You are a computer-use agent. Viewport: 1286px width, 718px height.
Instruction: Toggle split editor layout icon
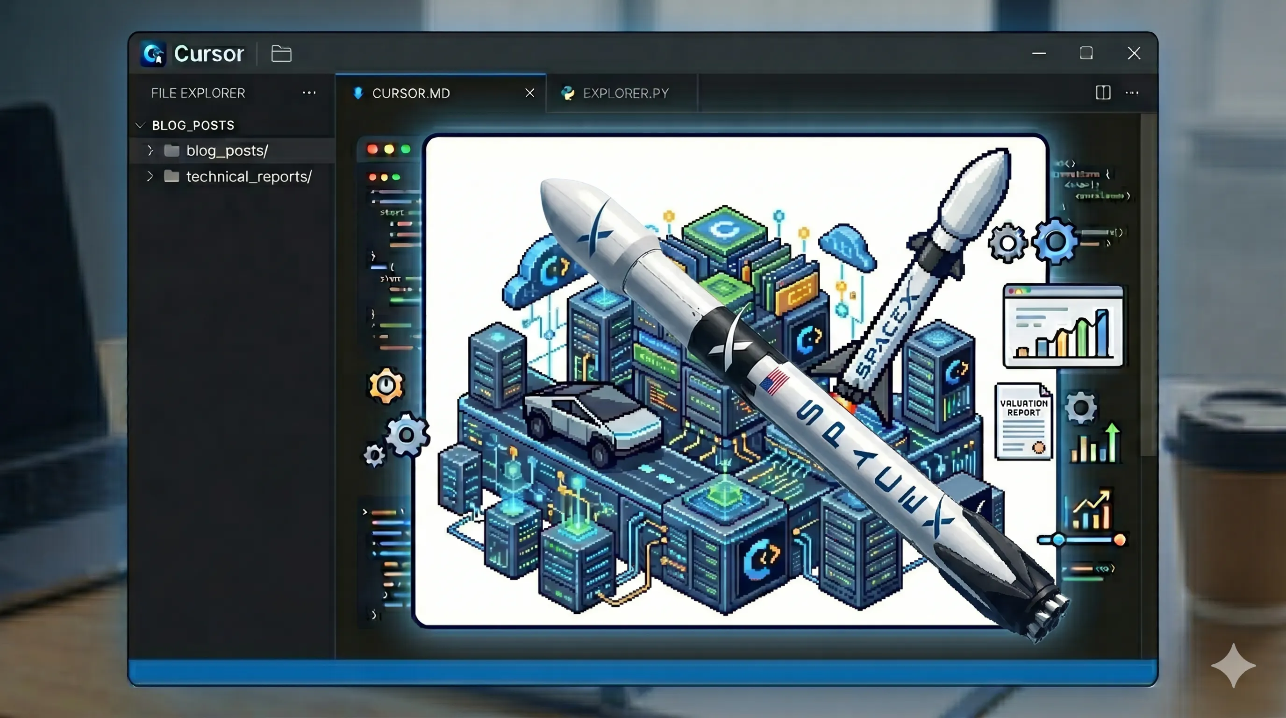(x=1103, y=93)
